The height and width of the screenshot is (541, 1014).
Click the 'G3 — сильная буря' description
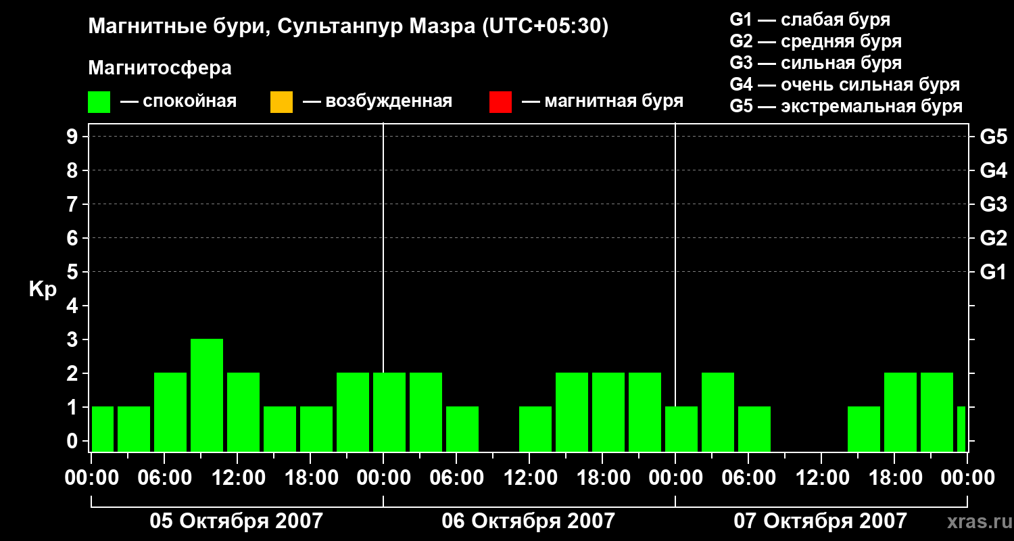click(x=816, y=63)
